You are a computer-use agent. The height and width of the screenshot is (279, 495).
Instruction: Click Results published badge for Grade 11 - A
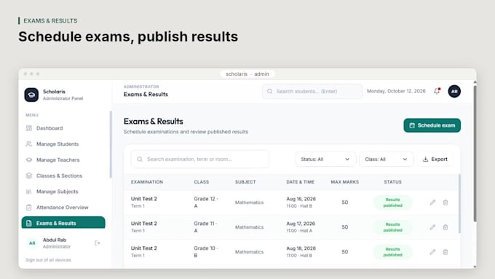click(x=392, y=227)
